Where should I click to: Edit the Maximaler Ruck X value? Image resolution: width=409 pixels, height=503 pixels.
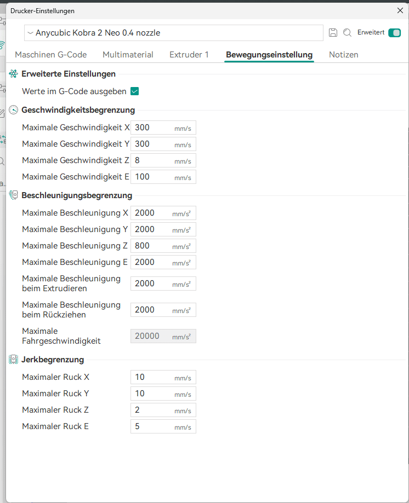coord(152,377)
